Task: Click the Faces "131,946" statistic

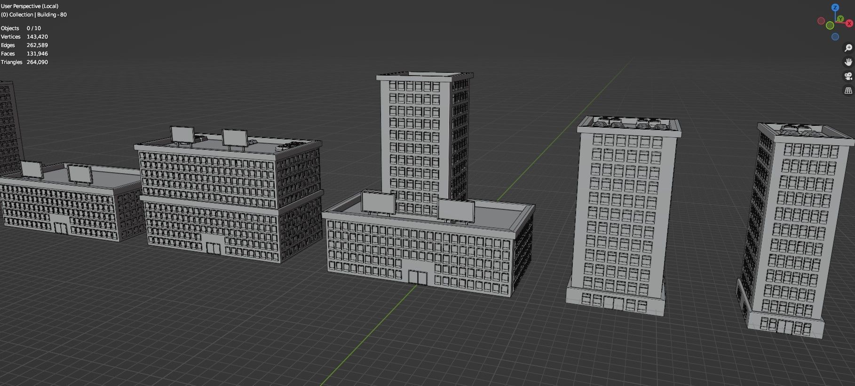Action: (37, 54)
